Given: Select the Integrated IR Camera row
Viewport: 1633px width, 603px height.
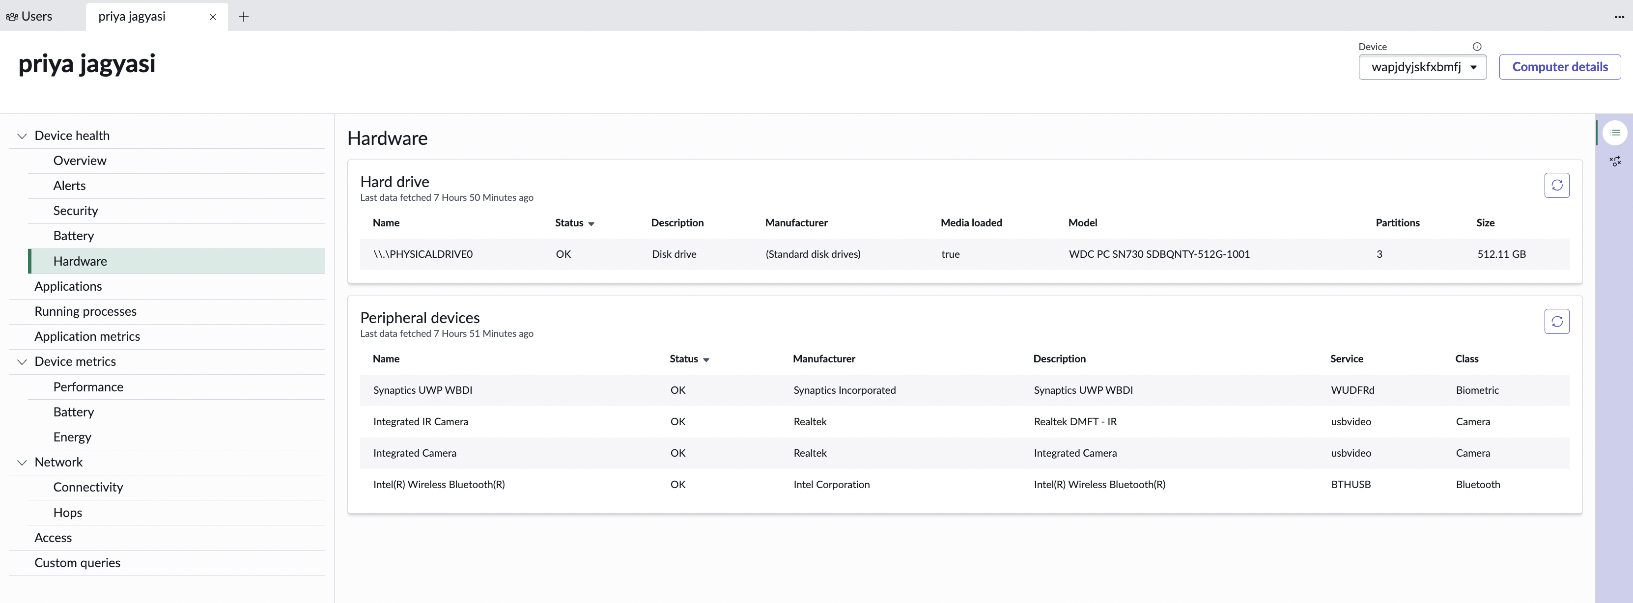Looking at the screenshot, I should tap(964, 422).
